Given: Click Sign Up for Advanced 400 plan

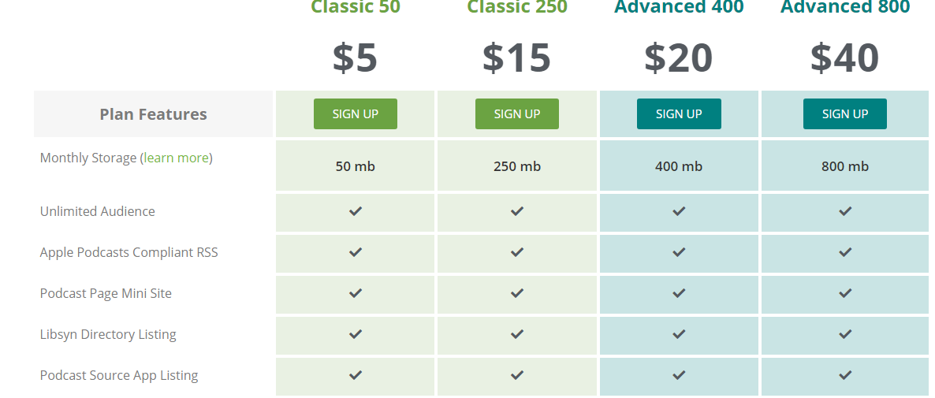Looking at the screenshot, I should pyautogui.click(x=679, y=113).
